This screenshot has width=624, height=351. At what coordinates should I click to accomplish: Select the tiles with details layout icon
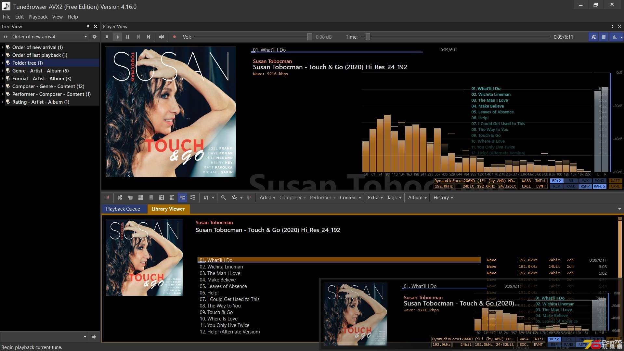tap(172, 198)
